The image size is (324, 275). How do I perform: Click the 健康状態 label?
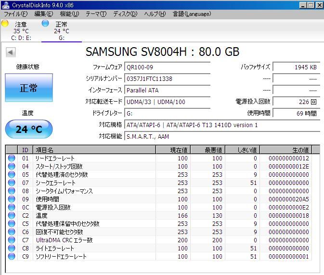tap(28, 67)
